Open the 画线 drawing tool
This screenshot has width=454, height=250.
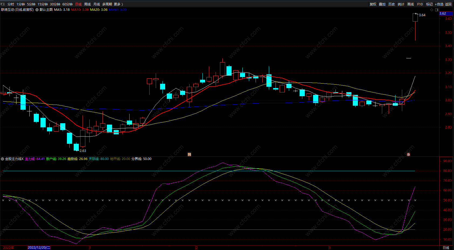411,4
